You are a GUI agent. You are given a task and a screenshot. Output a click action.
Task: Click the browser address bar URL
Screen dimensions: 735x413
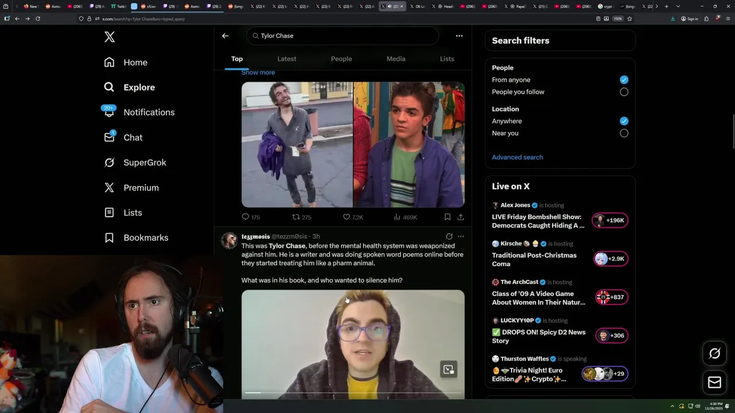point(144,18)
